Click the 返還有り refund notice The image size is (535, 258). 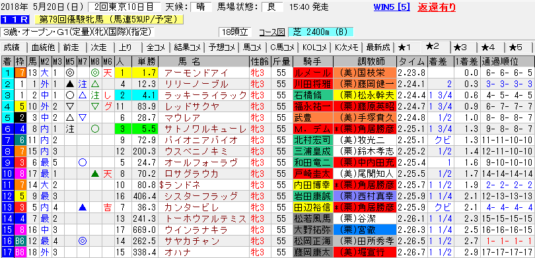click(437, 7)
